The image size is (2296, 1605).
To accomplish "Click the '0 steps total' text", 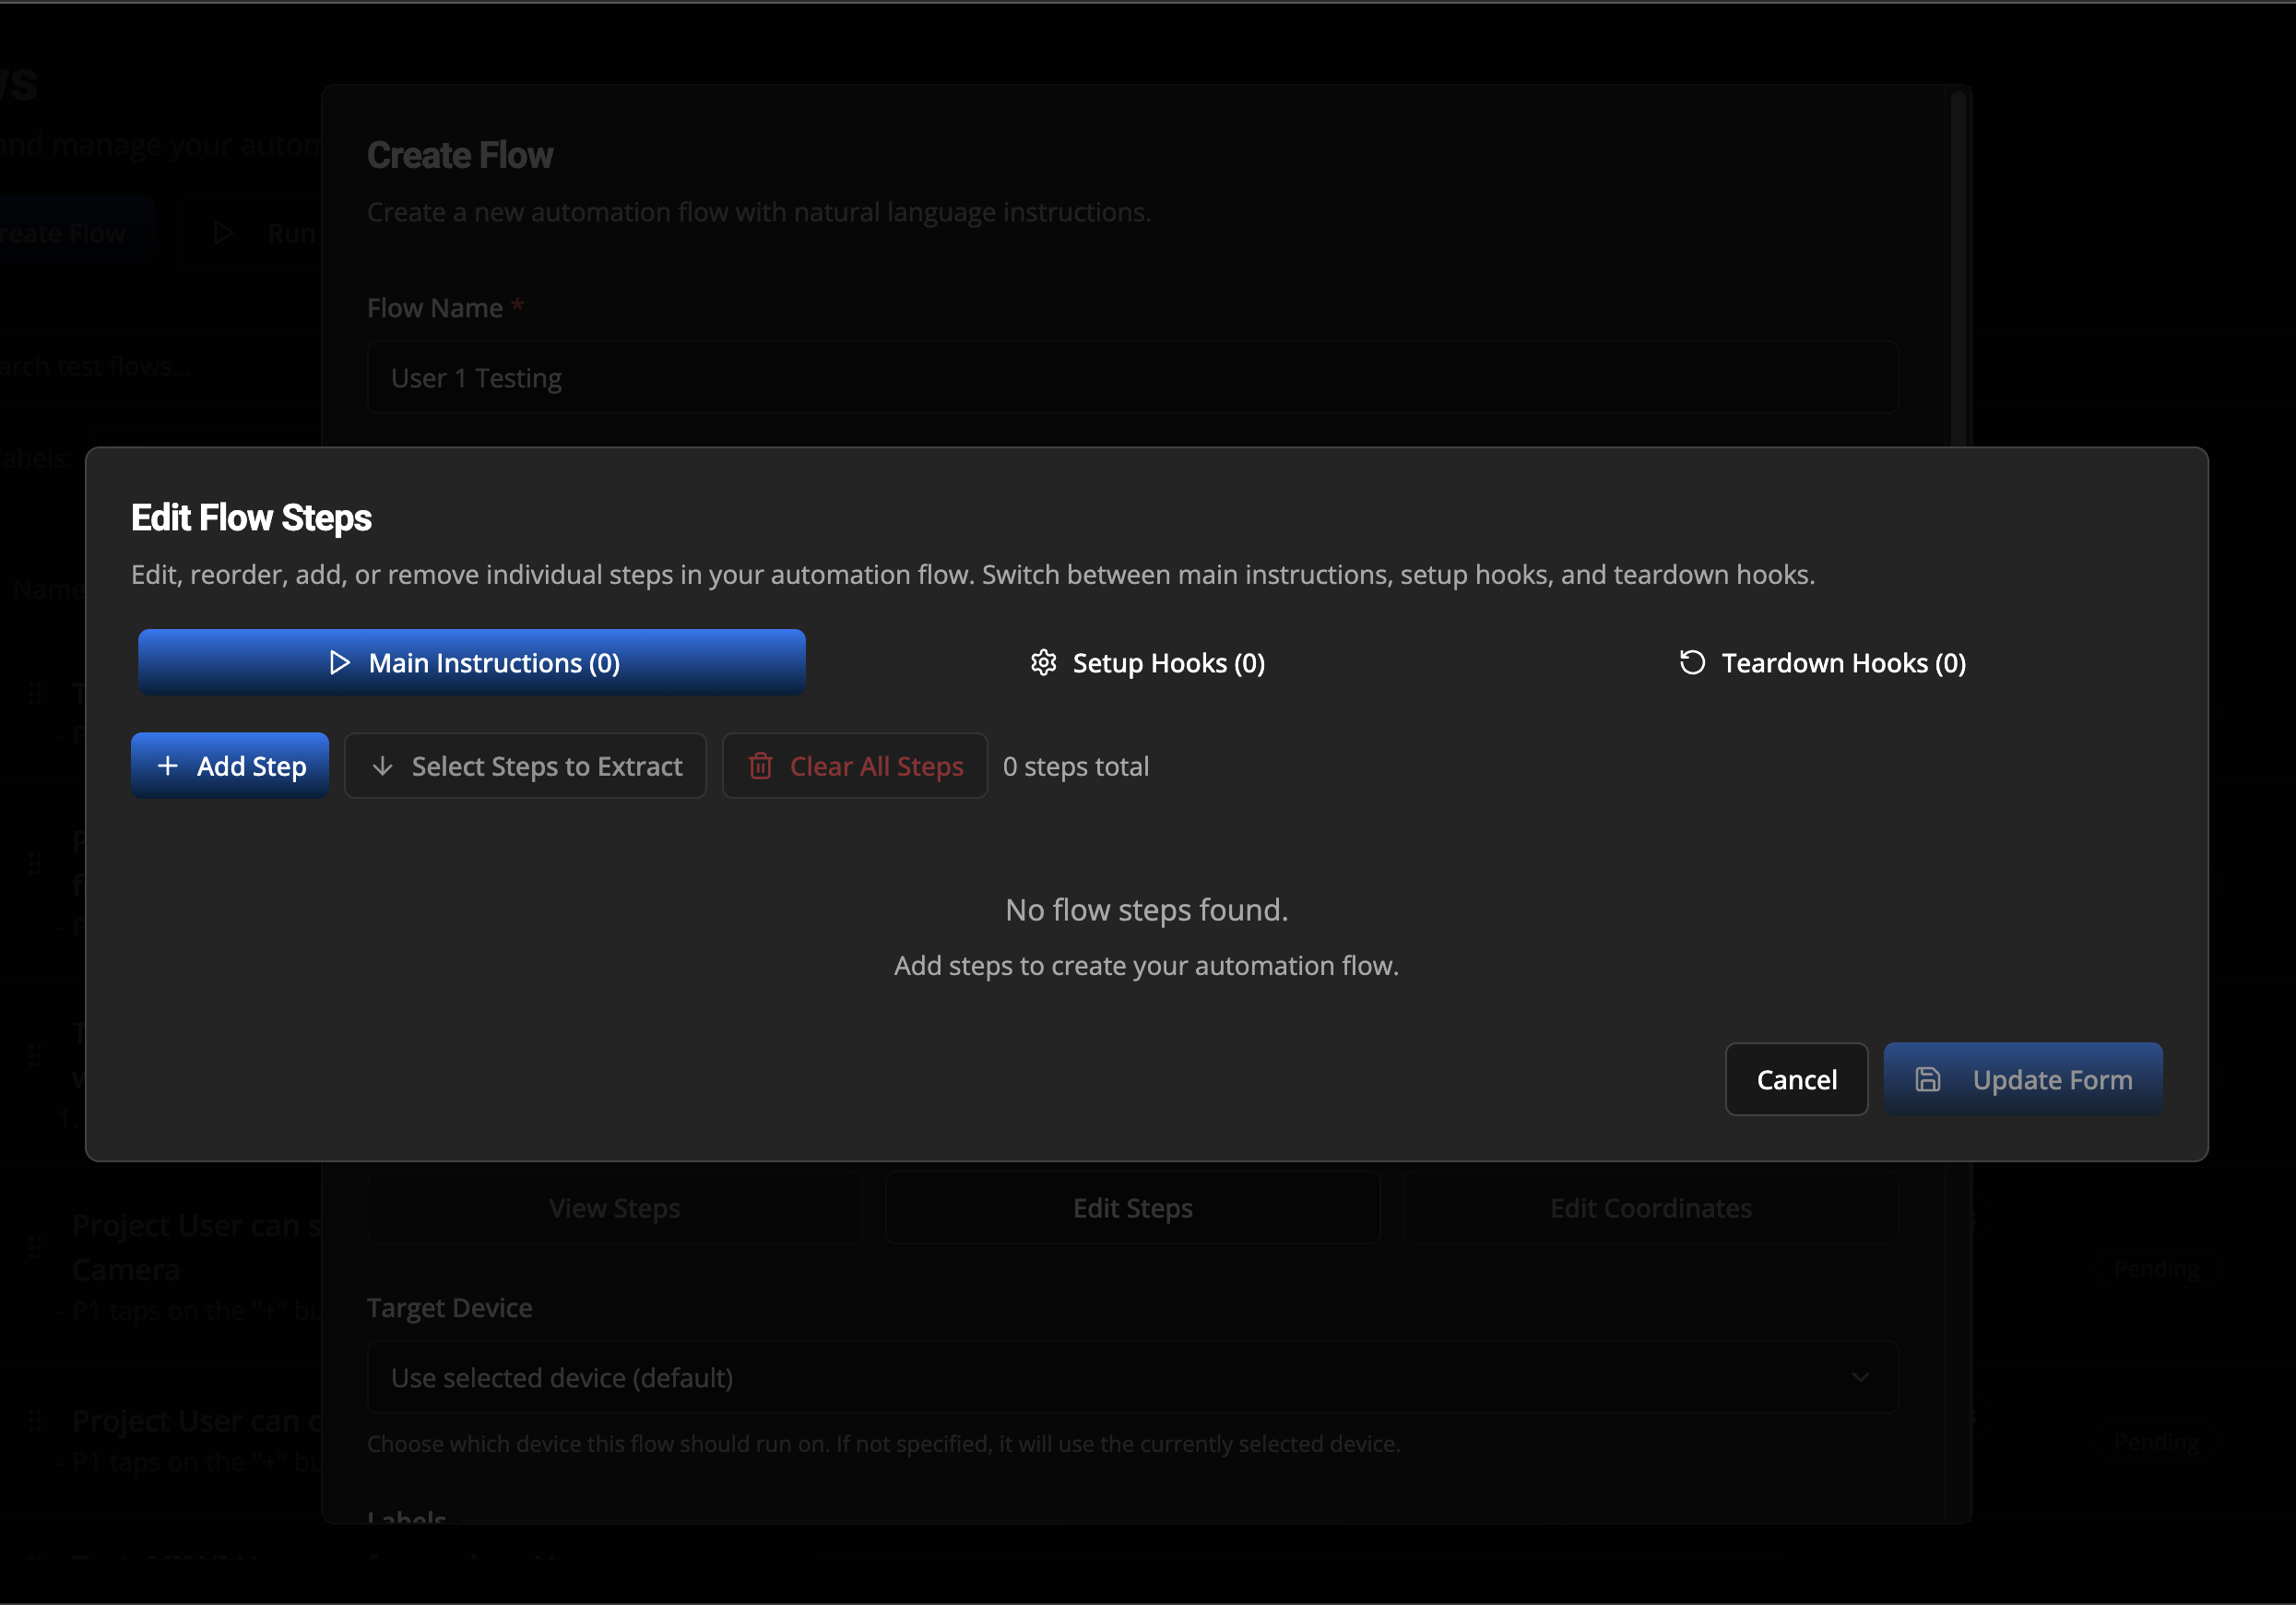I will coord(1076,767).
